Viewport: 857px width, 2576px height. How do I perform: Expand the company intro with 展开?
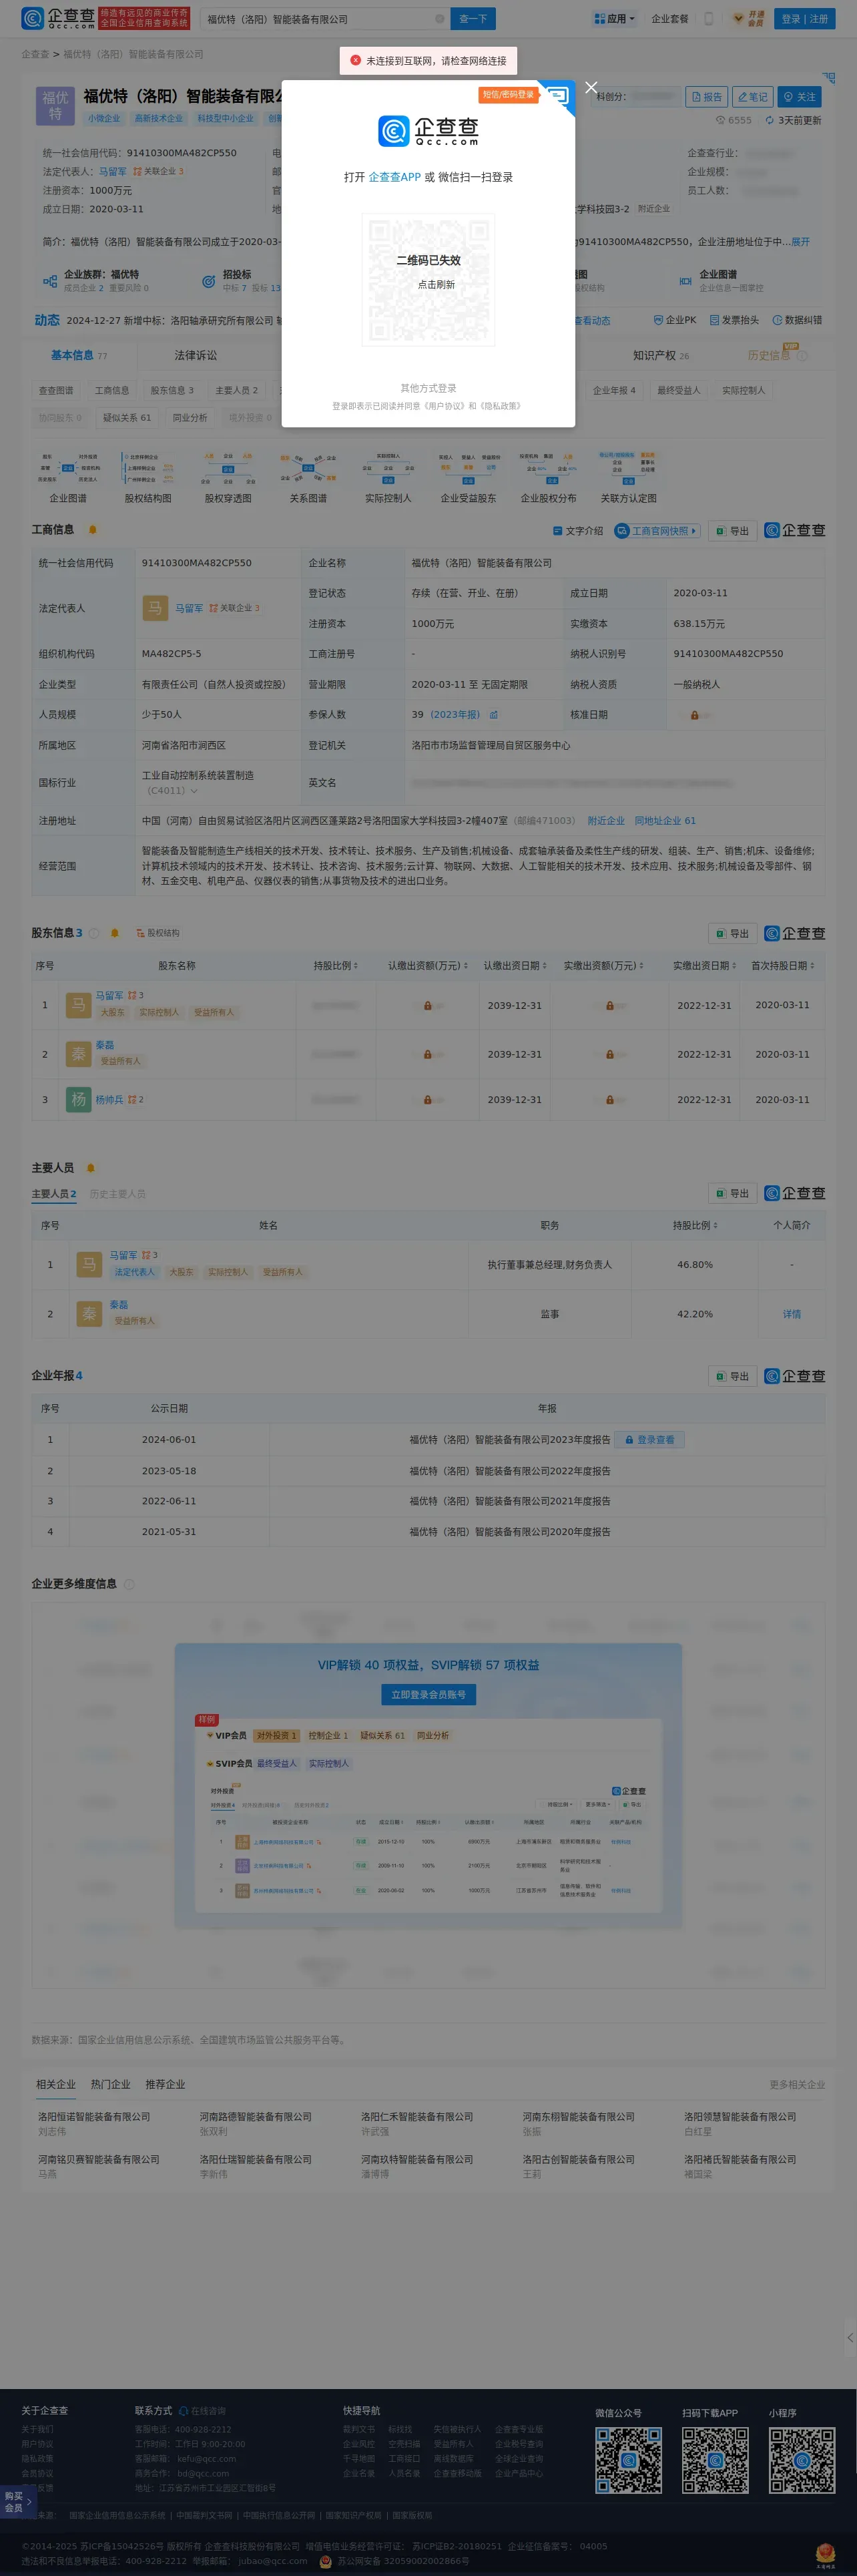tap(800, 241)
